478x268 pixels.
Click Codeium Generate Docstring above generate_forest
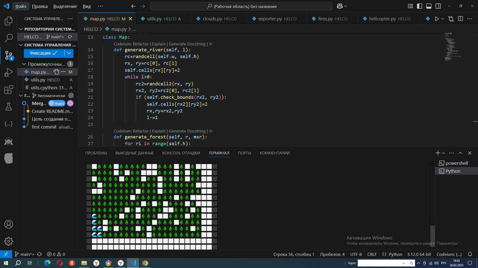[x=187, y=131]
